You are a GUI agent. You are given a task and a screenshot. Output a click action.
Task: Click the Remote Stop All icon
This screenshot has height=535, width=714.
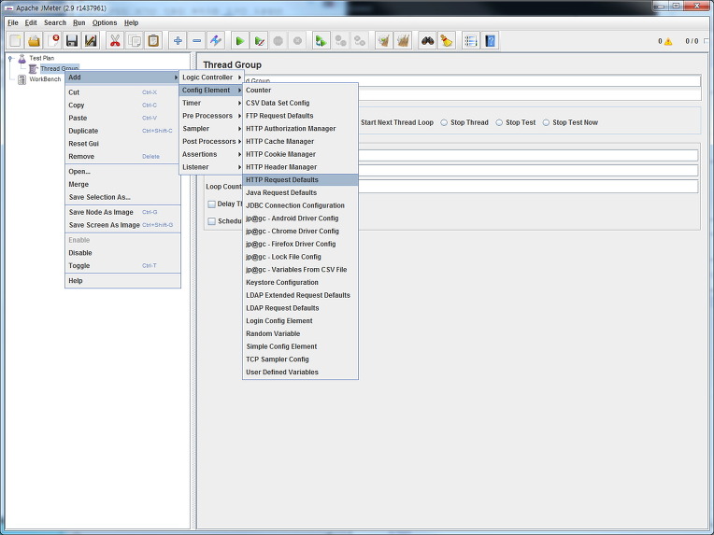point(340,41)
